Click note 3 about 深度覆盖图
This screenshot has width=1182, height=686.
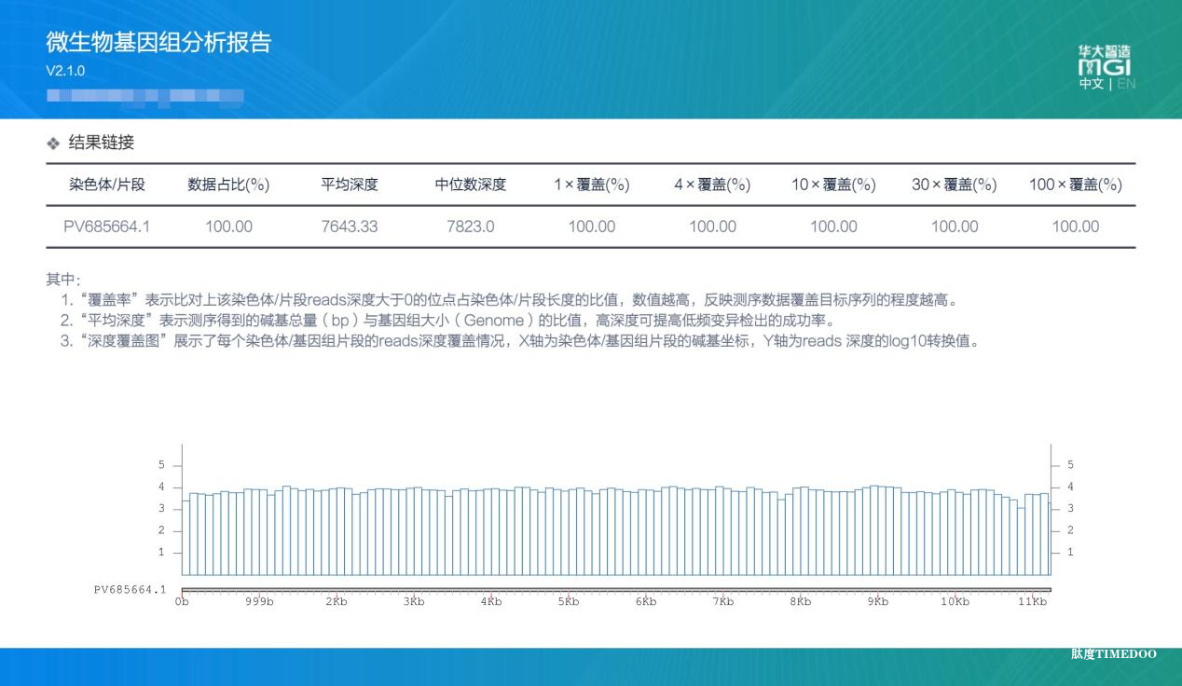point(520,340)
